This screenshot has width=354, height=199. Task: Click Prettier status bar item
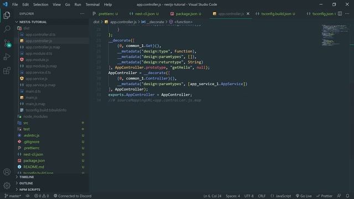click(x=324, y=196)
